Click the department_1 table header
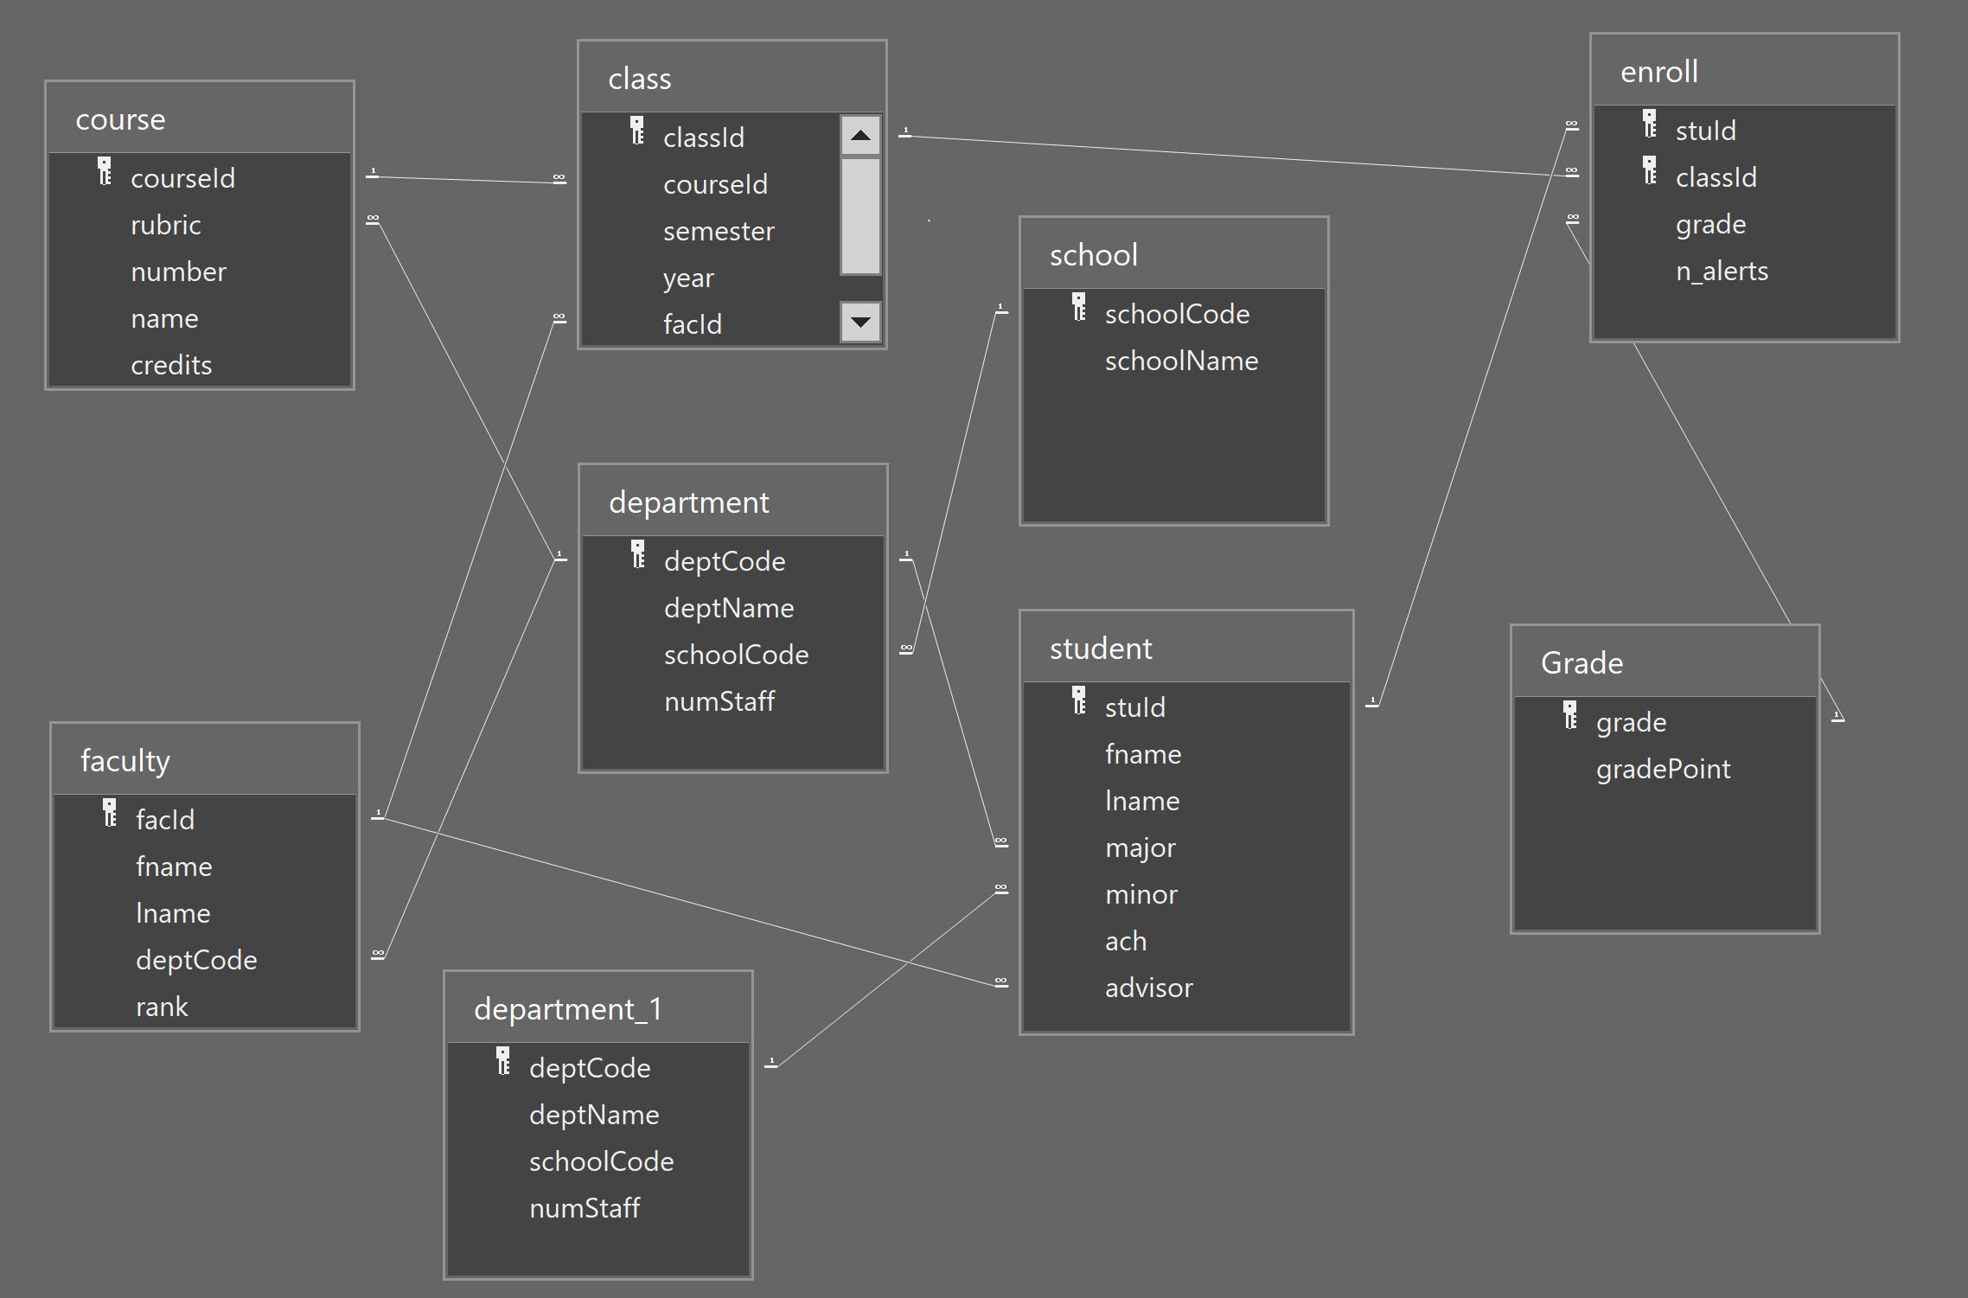 [597, 1008]
